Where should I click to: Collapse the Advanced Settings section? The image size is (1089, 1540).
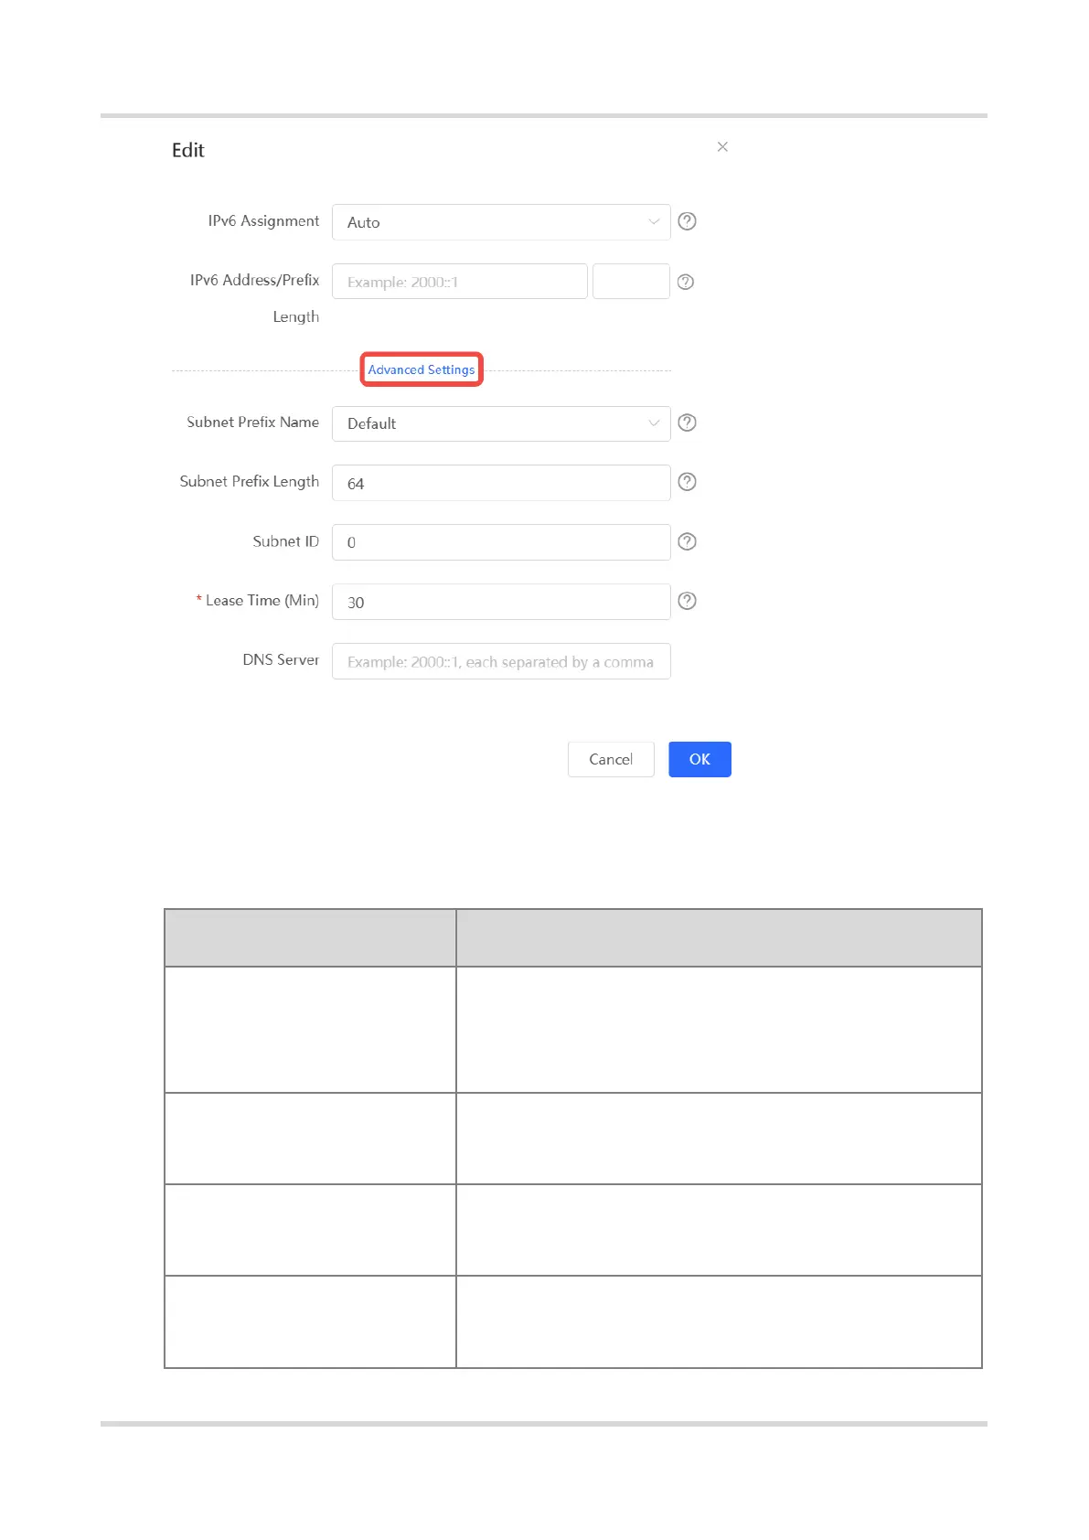[422, 369]
